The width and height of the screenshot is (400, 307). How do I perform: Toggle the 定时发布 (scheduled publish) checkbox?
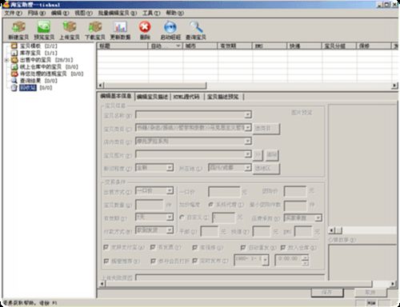pyautogui.click(x=195, y=261)
